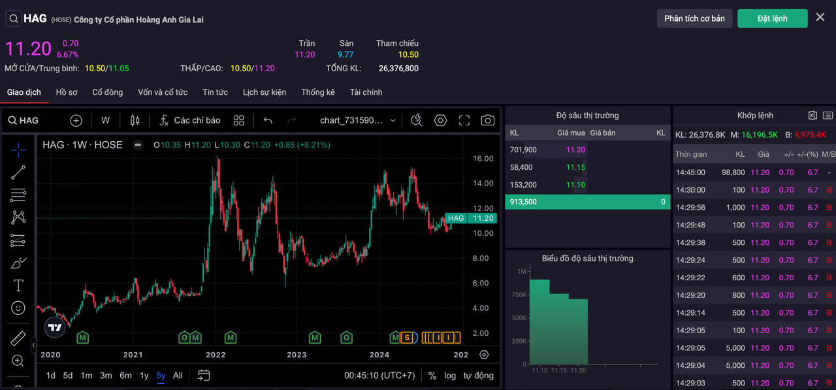Take a chart snapshot with camera icon

(x=487, y=120)
